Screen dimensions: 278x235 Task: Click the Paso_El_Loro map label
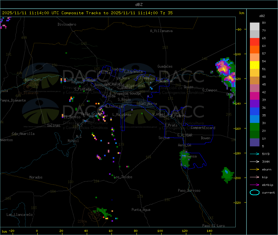tap(213, 226)
